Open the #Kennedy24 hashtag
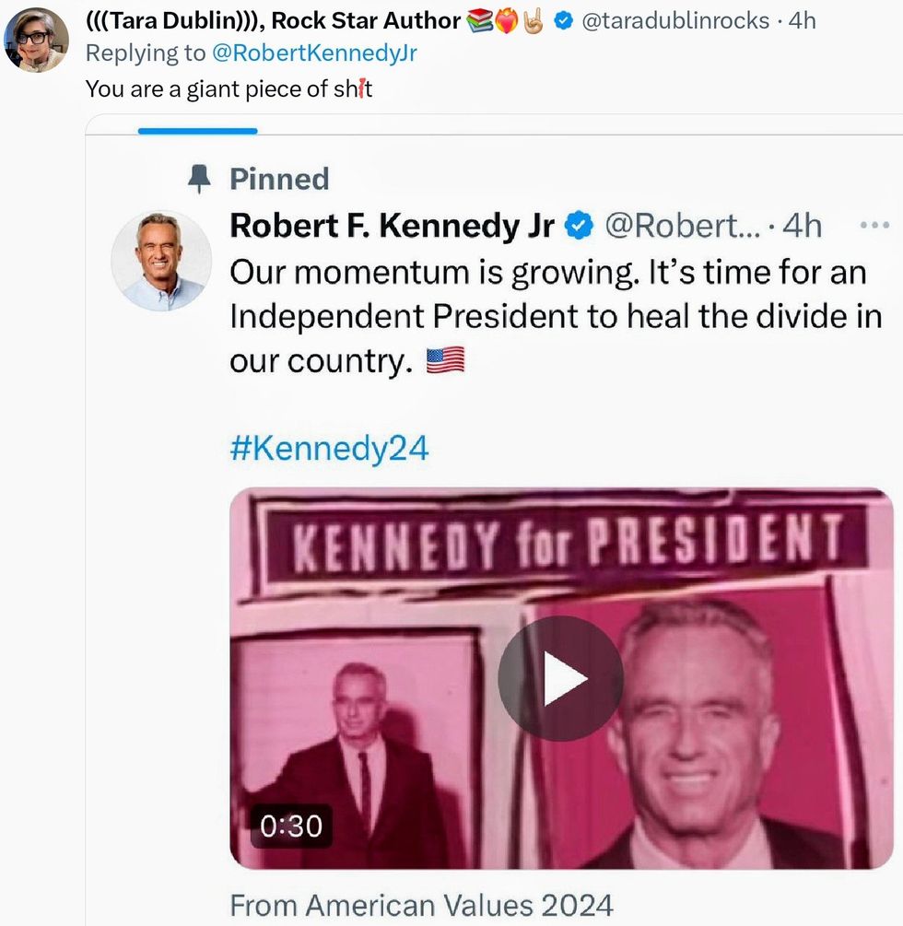This screenshot has height=926, width=903. pos(329,449)
